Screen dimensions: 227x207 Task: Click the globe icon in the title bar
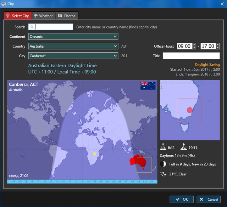tap(4, 4)
